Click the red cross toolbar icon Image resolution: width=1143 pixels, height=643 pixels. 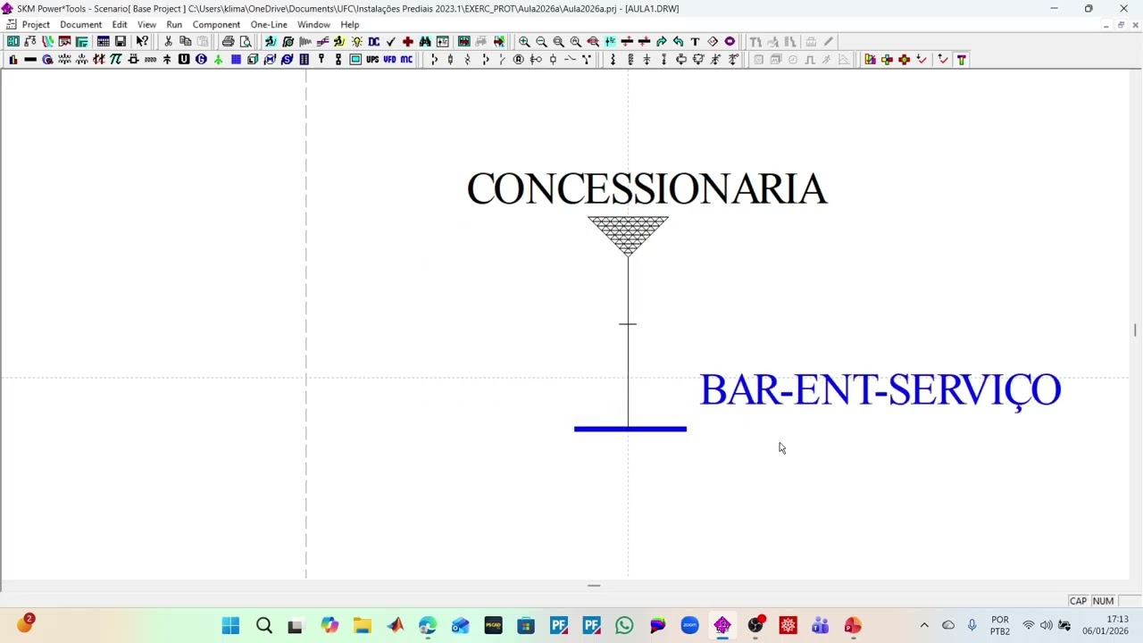408,41
